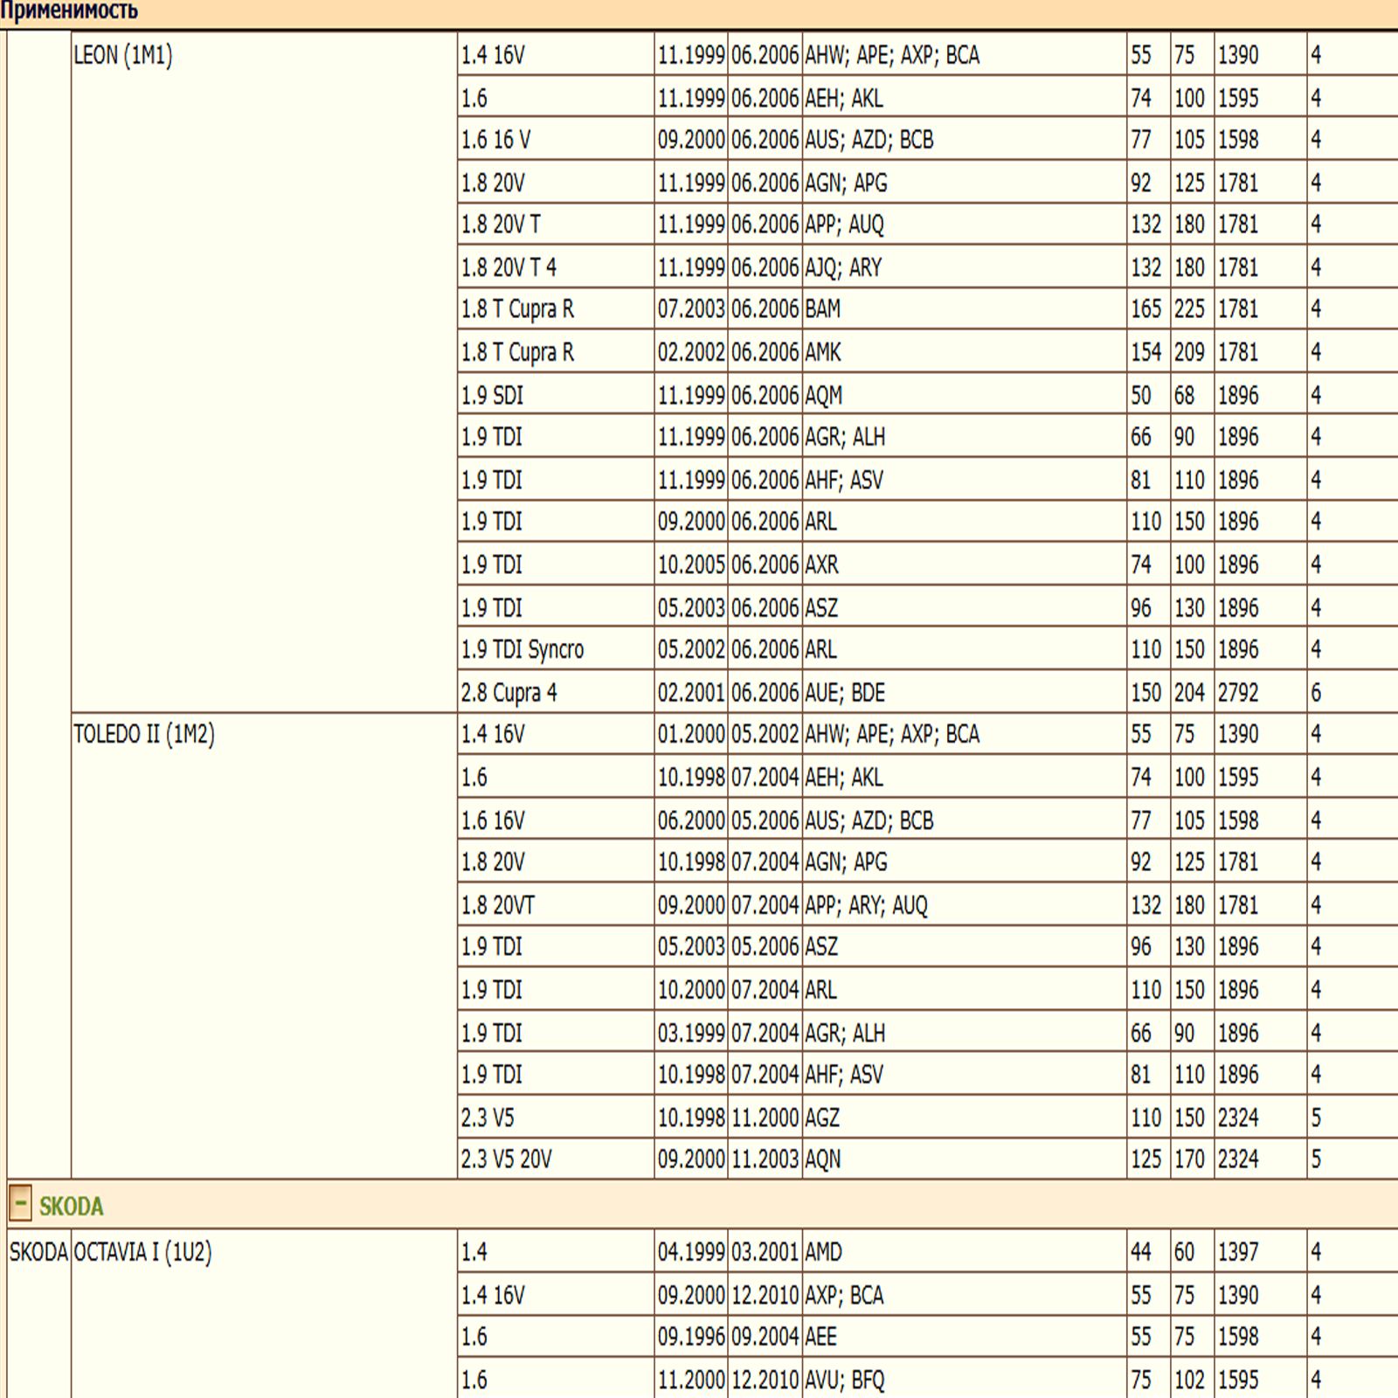Click the '1.6 16V' Toledo engine cell

(x=556, y=820)
